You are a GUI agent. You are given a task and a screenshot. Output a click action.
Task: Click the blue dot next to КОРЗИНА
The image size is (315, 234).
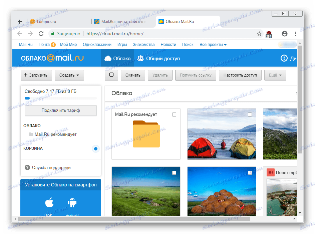pos(96,149)
